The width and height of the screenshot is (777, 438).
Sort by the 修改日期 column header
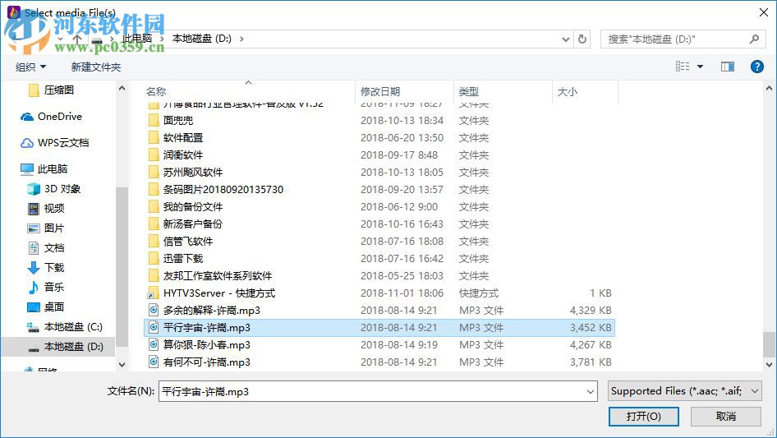click(380, 92)
